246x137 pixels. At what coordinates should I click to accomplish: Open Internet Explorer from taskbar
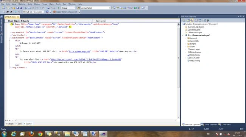point(13,134)
